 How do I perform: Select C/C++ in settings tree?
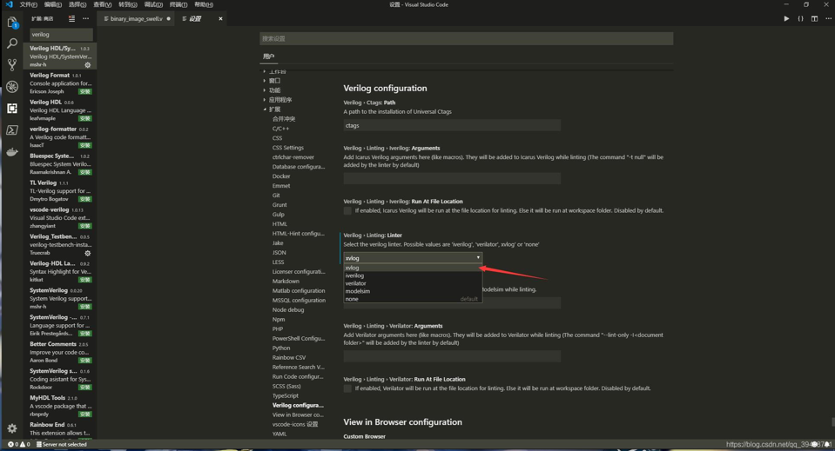pyautogui.click(x=280, y=129)
